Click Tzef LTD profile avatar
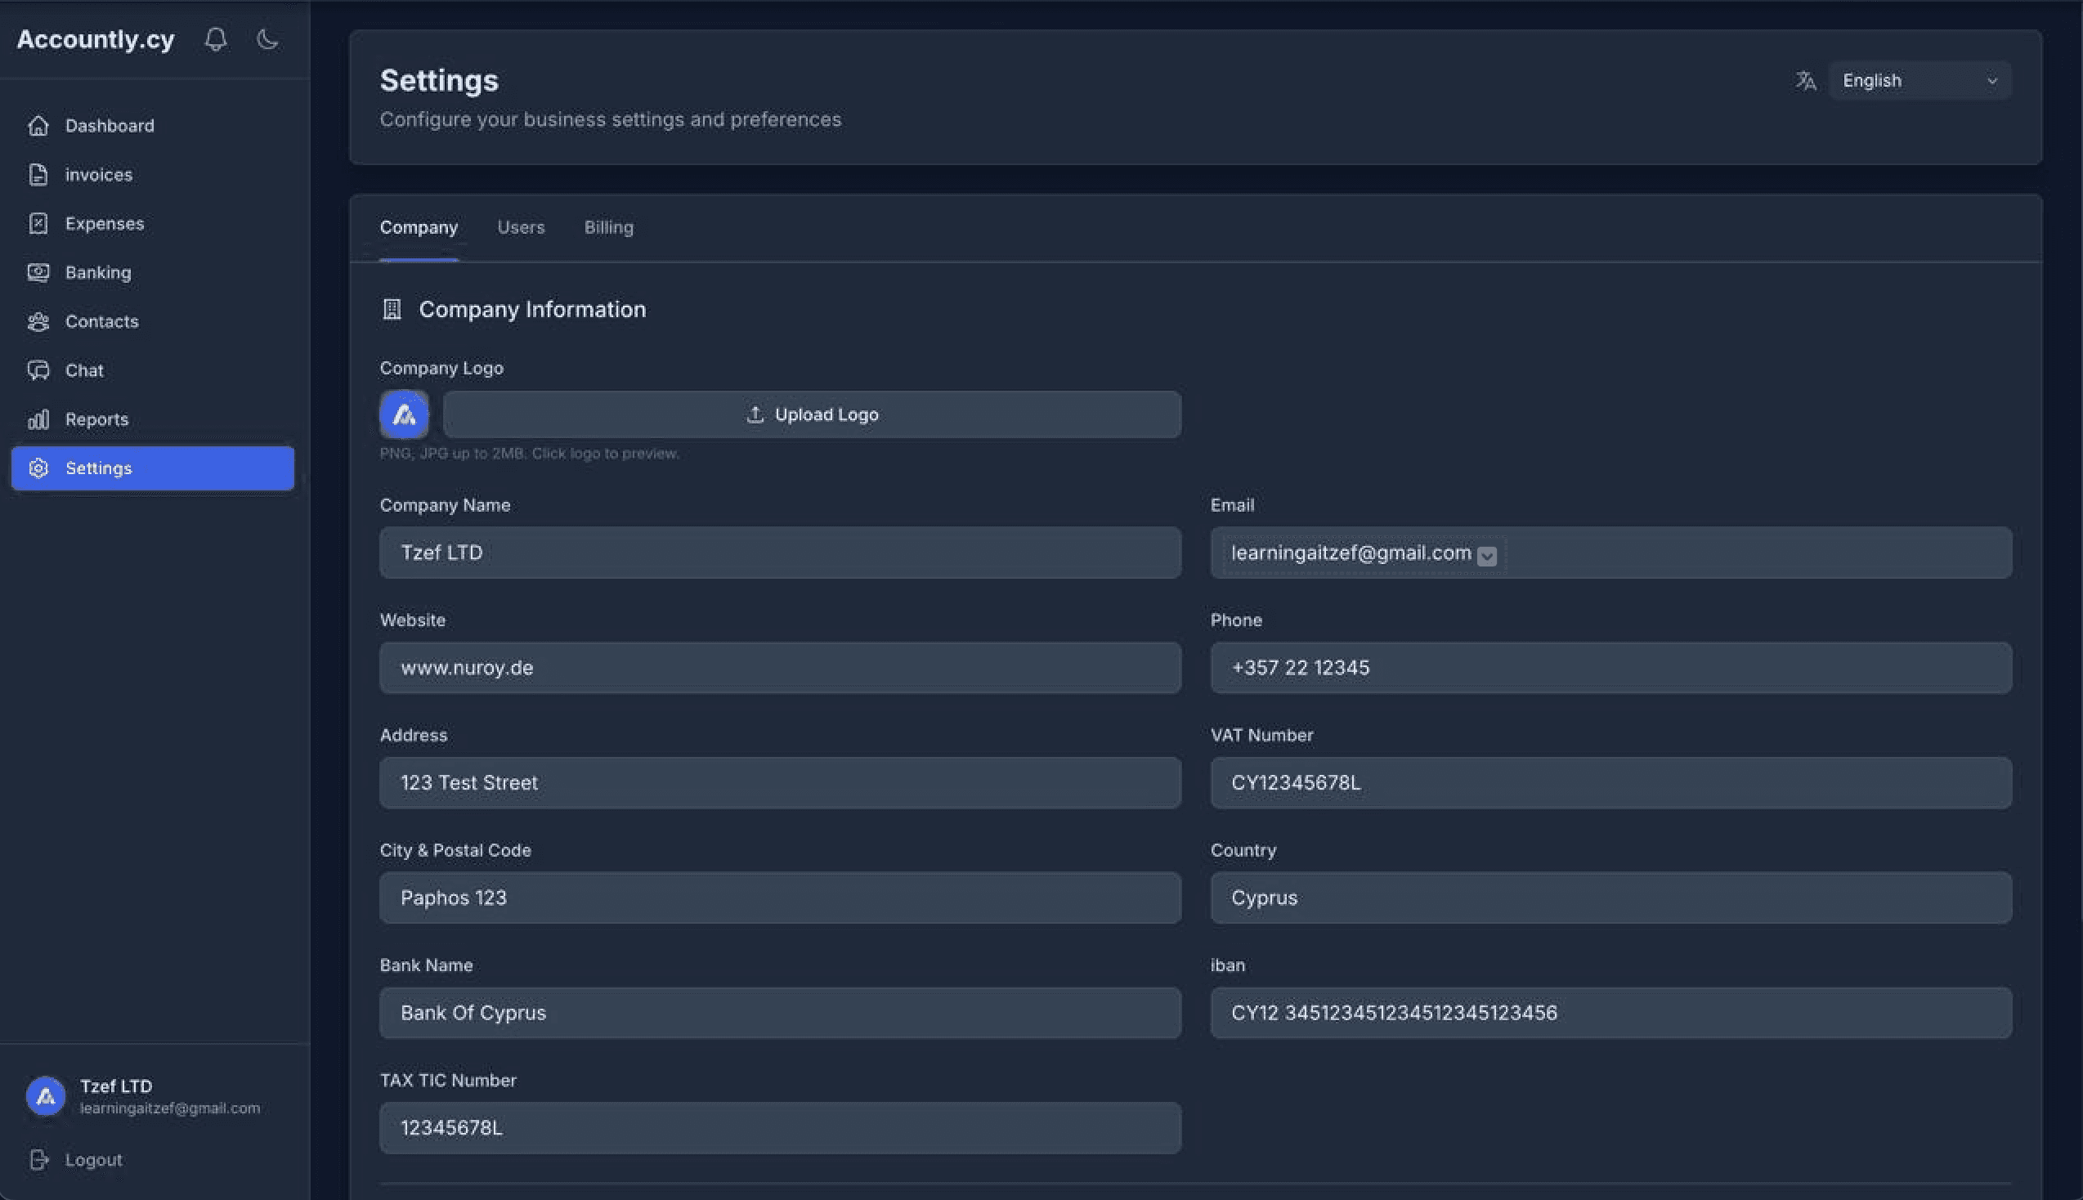Screen dimensions: 2083x1200 tap(46, 1096)
